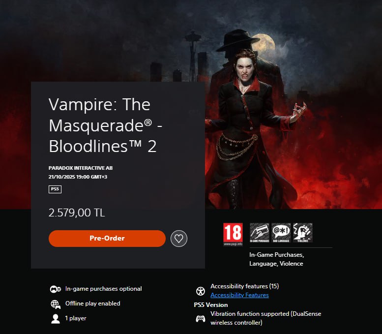382x334 pixels.
Task: Click the Violence descriptor icon
Action: click(x=303, y=233)
